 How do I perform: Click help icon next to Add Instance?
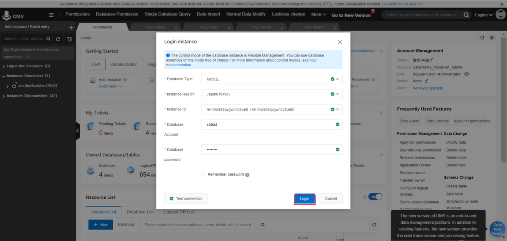pyautogui.click(x=125, y=80)
